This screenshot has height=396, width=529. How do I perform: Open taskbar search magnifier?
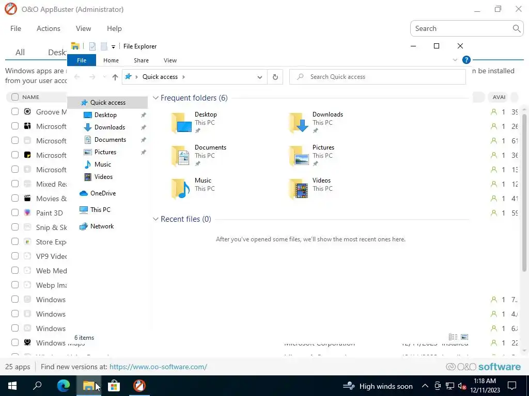(37, 386)
